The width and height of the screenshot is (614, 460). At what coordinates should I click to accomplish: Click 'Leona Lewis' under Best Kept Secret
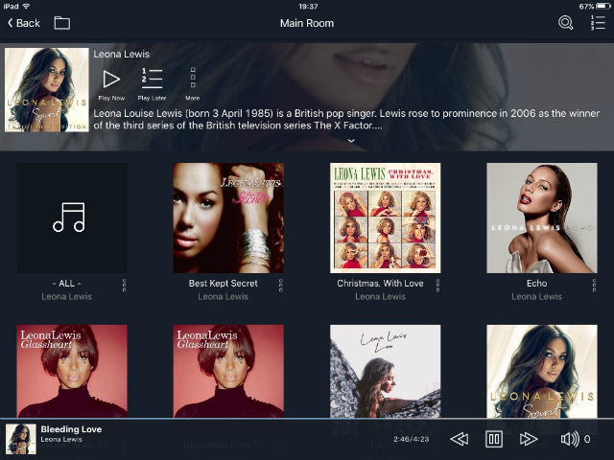[224, 296]
